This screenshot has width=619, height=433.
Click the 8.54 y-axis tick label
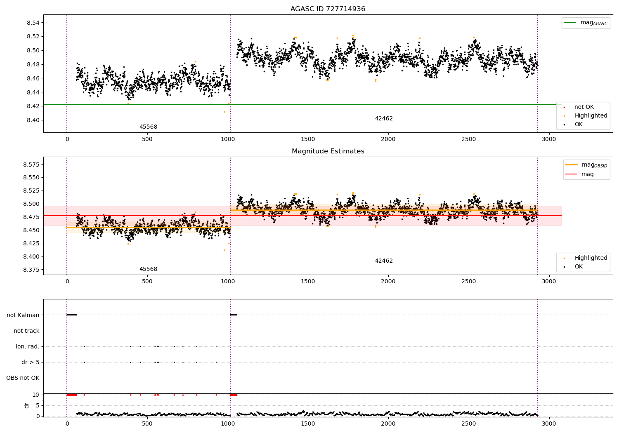click(x=33, y=23)
